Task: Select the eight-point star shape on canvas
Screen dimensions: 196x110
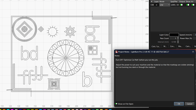Action: tap(70, 32)
